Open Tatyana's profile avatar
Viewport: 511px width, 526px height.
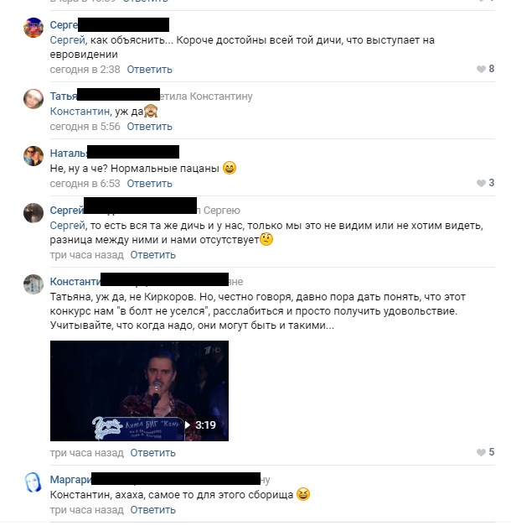click(x=34, y=99)
